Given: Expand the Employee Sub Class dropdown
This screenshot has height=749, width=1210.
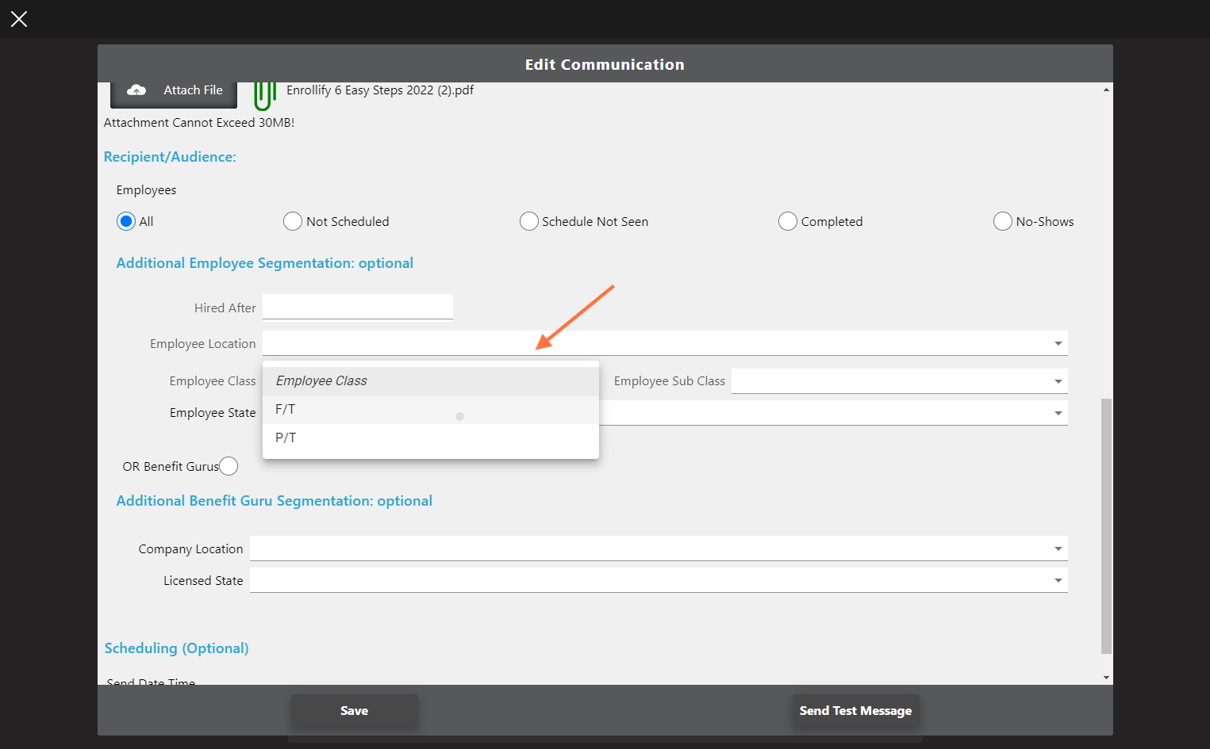Looking at the screenshot, I should pos(900,381).
